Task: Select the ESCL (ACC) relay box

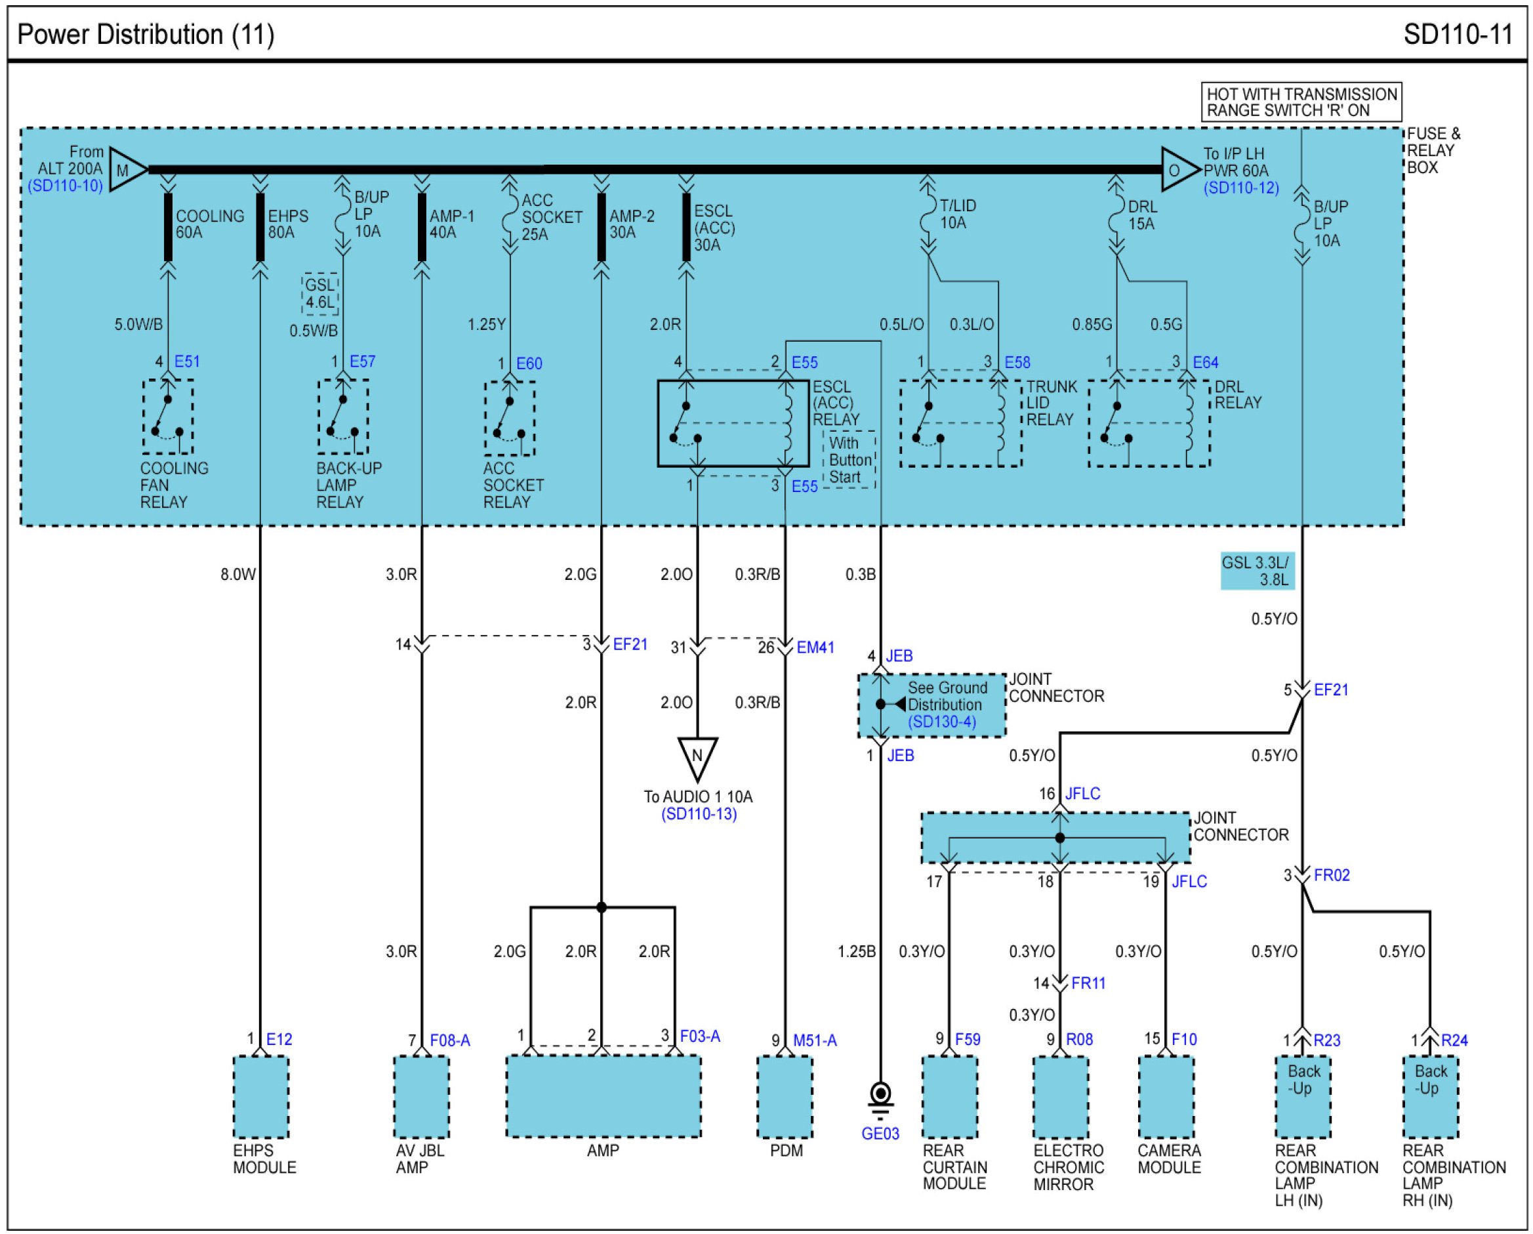Action: click(x=733, y=423)
